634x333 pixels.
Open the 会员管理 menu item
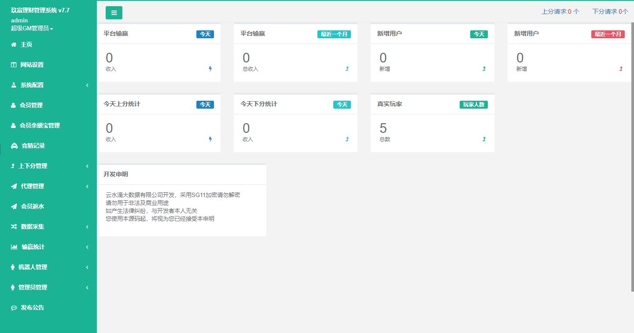pos(31,105)
